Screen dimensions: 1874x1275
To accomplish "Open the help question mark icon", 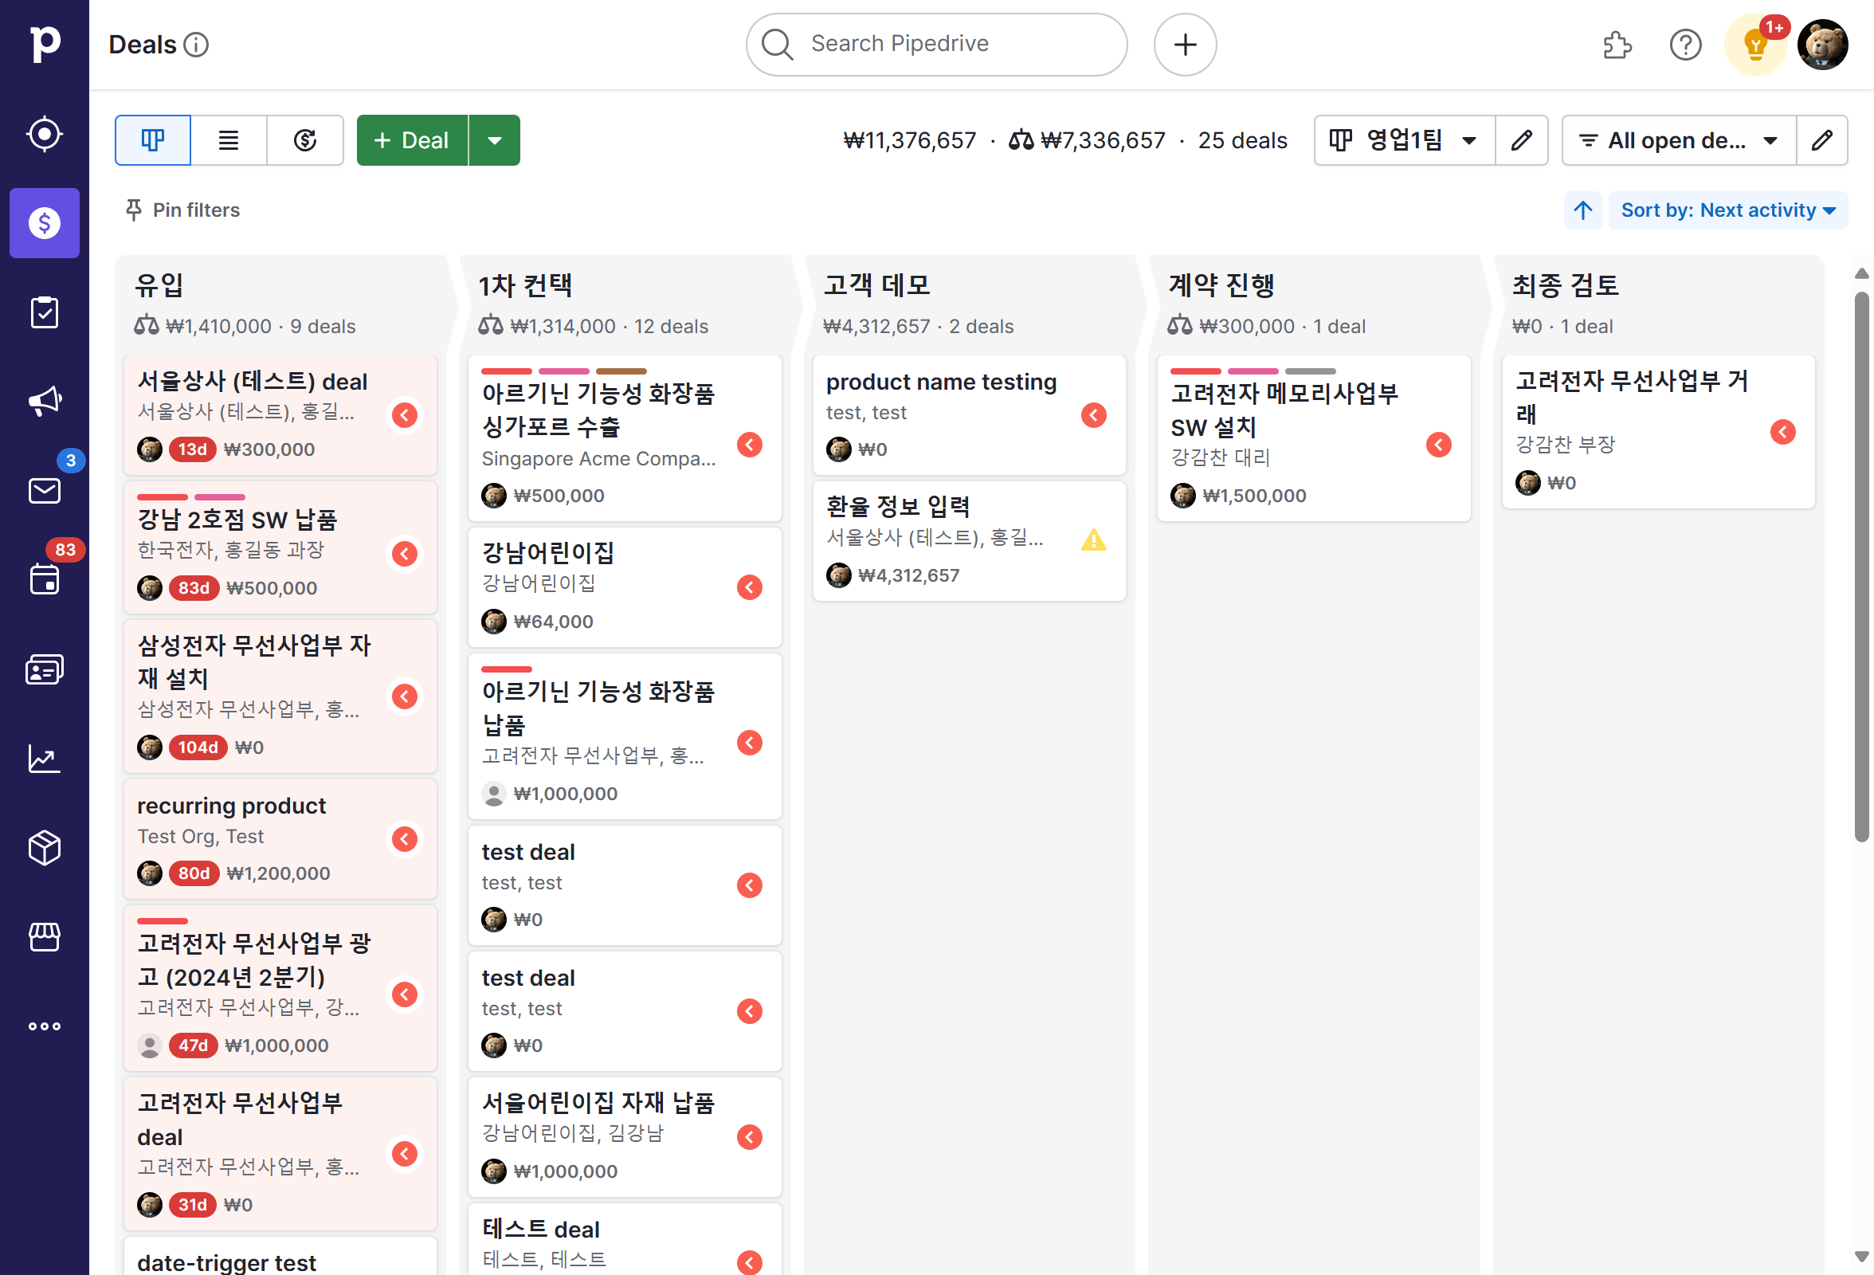I will (x=1685, y=45).
